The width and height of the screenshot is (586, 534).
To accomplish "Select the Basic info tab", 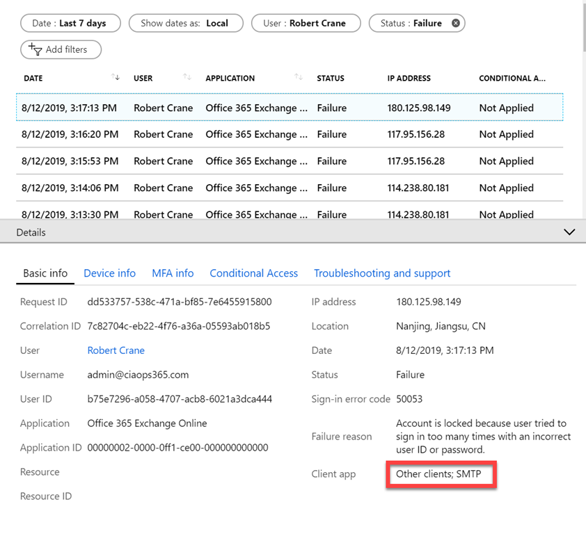I will [x=45, y=273].
